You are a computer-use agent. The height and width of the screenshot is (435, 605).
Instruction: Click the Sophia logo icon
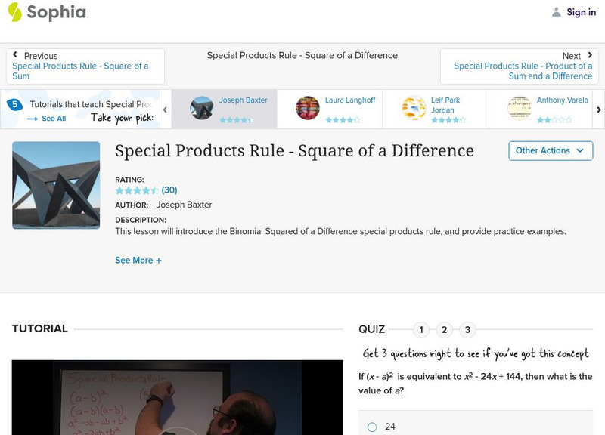(x=13, y=12)
